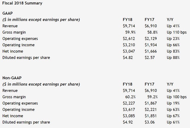
Task: Select Non-GAAP FY17 EPS value $3.06
Action: [x=149, y=122]
